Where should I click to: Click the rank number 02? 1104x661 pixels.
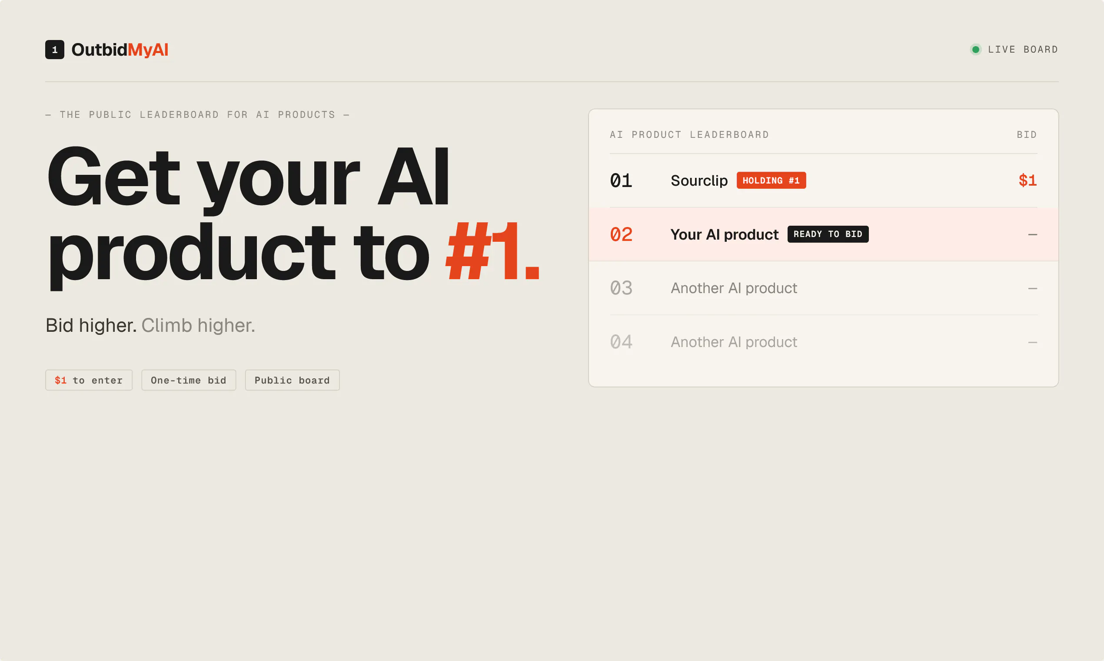coord(621,234)
